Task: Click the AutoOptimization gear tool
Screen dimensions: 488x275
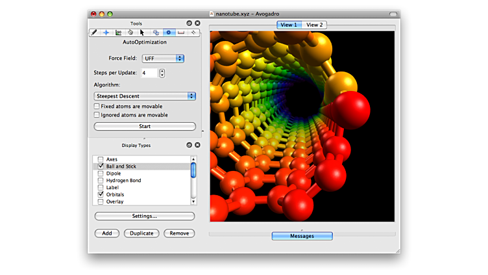Action: tap(169, 32)
